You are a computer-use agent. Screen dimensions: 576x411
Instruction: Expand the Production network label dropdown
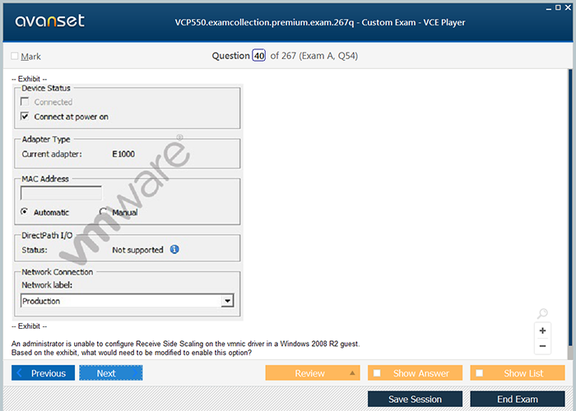tap(228, 301)
